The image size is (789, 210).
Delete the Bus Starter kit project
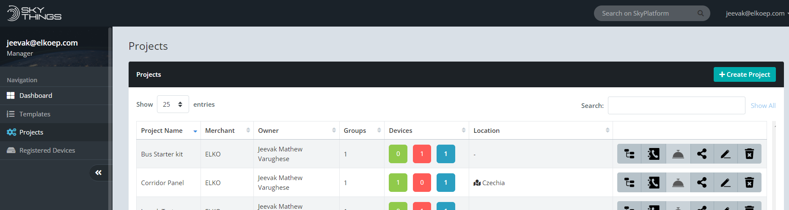click(749, 154)
